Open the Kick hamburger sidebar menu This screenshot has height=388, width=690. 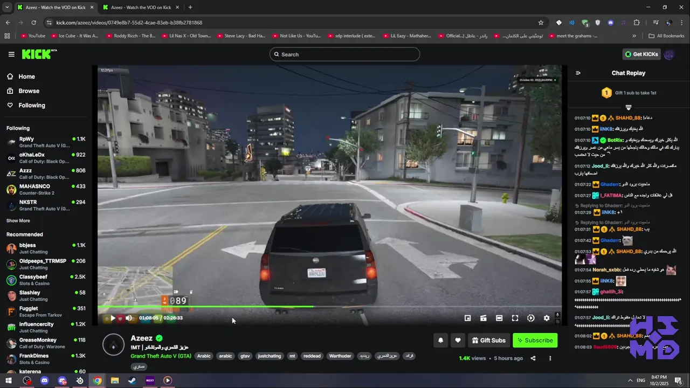[11, 54]
